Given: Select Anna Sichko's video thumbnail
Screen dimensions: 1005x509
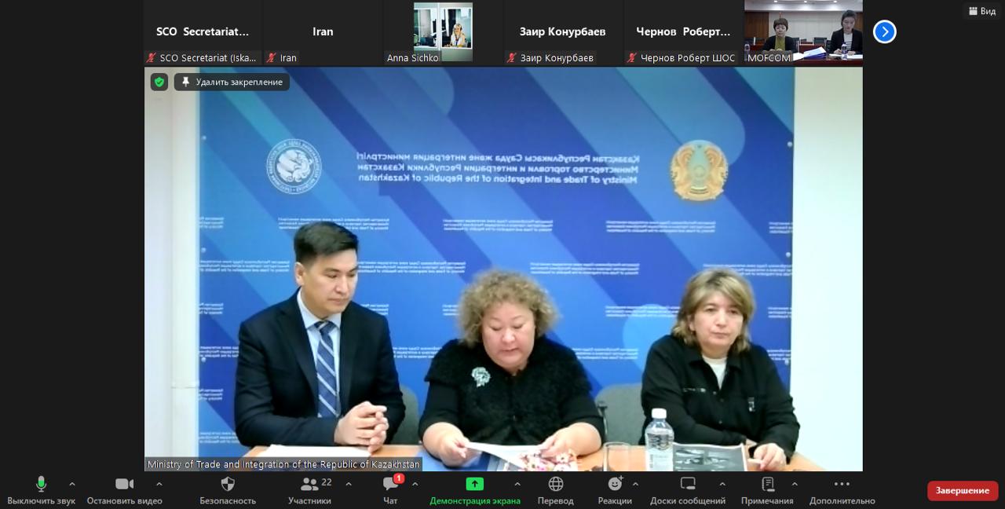Looking at the screenshot, I should pyautogui.click(x=443, y=32).
